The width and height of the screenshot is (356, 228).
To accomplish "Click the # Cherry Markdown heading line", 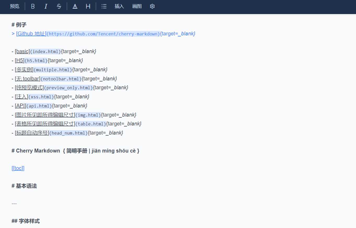I will pos(75,151).
